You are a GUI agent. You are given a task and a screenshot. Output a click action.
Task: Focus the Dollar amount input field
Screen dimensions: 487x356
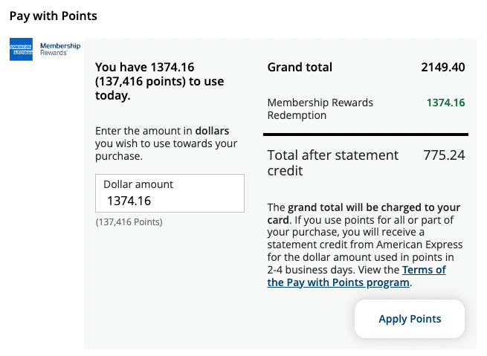coord(170,200)
